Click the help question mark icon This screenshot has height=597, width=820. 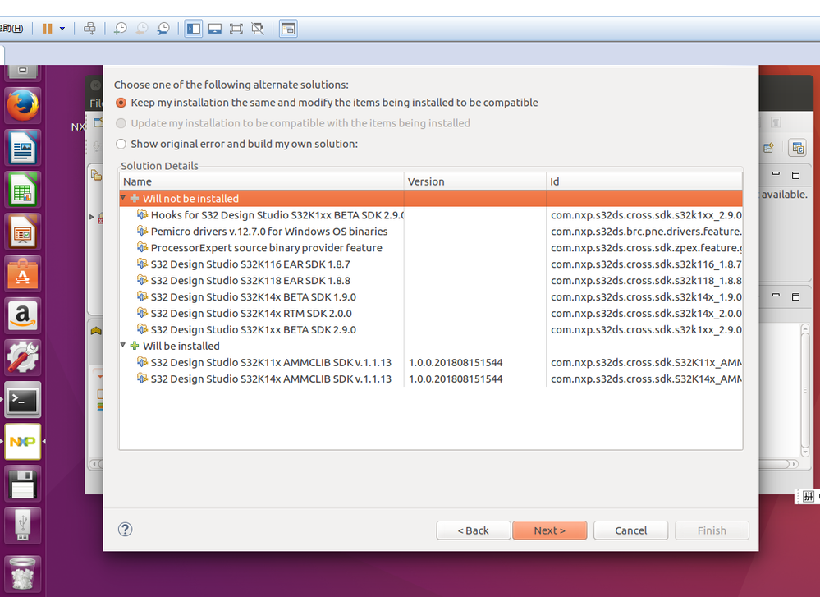[x=125, y=529]
